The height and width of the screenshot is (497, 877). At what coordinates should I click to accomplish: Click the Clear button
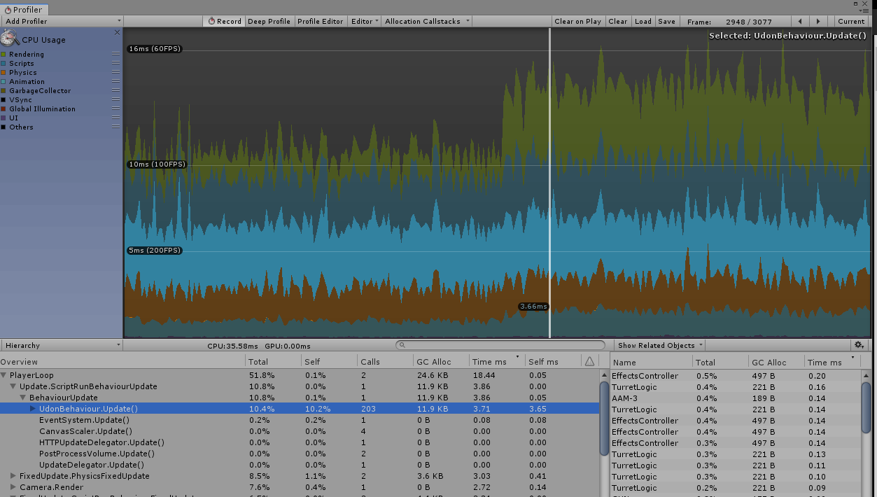coord(618,21)
